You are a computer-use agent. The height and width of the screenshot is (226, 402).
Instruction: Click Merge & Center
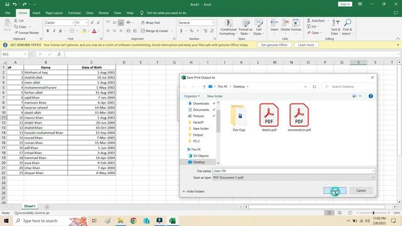coord(155,31)
